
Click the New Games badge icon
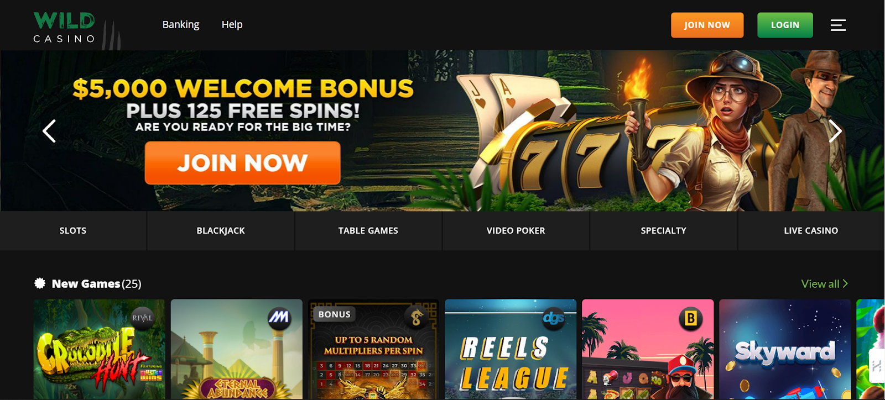[x=40, y=283]
